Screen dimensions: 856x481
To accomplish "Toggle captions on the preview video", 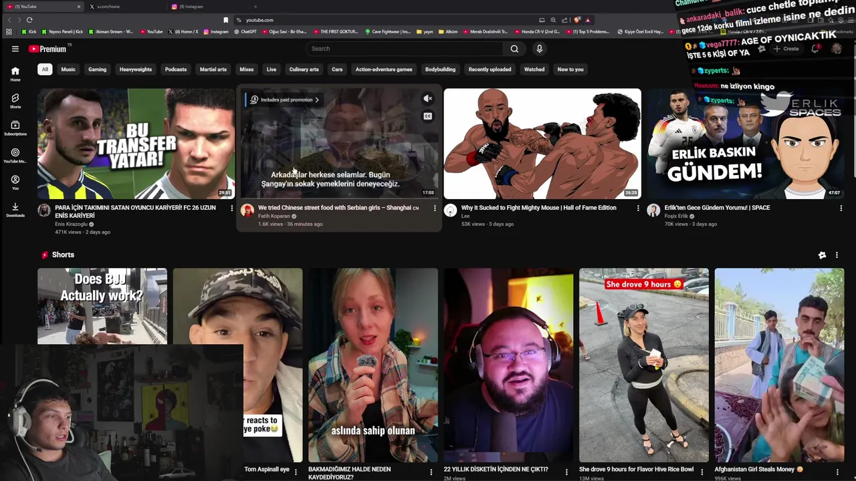I will click(x=428, y=116).
